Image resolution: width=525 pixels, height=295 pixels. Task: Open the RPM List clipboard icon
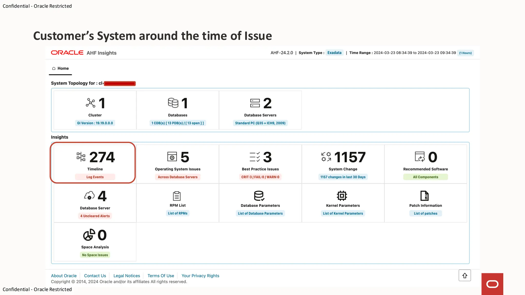click(x=177, y=196)
